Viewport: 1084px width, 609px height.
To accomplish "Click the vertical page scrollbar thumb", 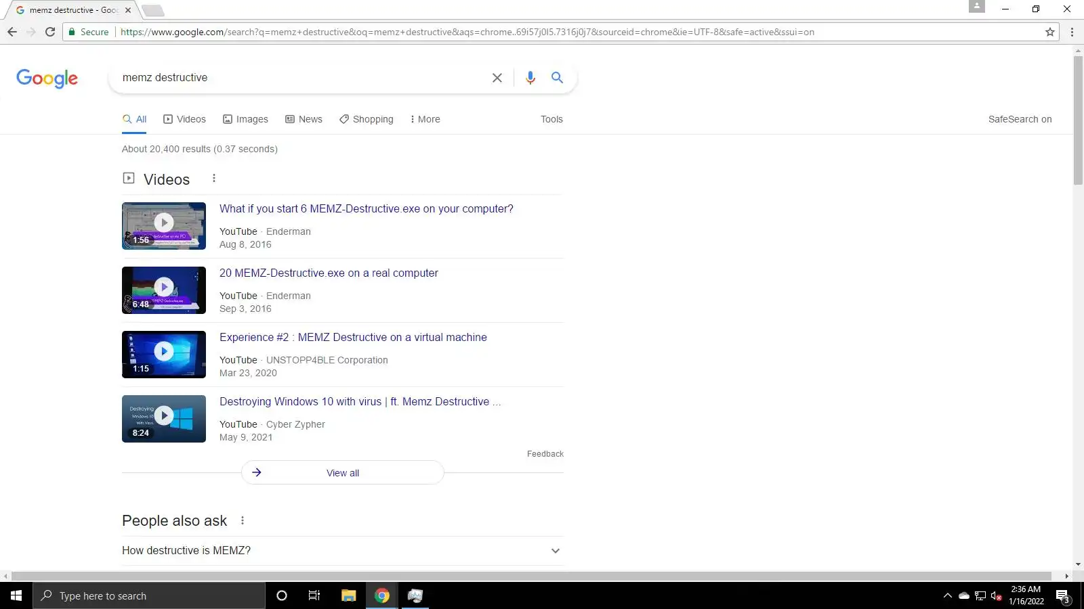I will [1078, 120].
